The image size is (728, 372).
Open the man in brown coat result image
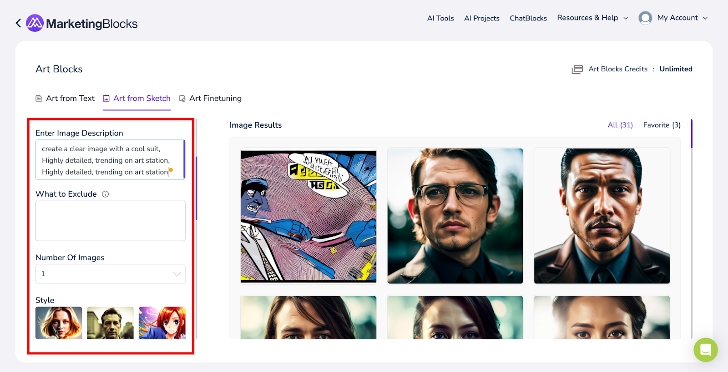pos(602,216)
